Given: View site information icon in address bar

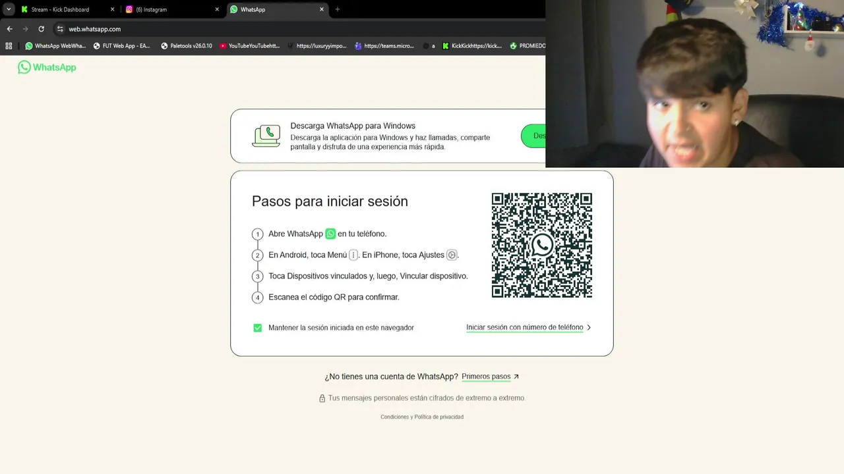Looking at the screenshot, I should click(60, 29).
